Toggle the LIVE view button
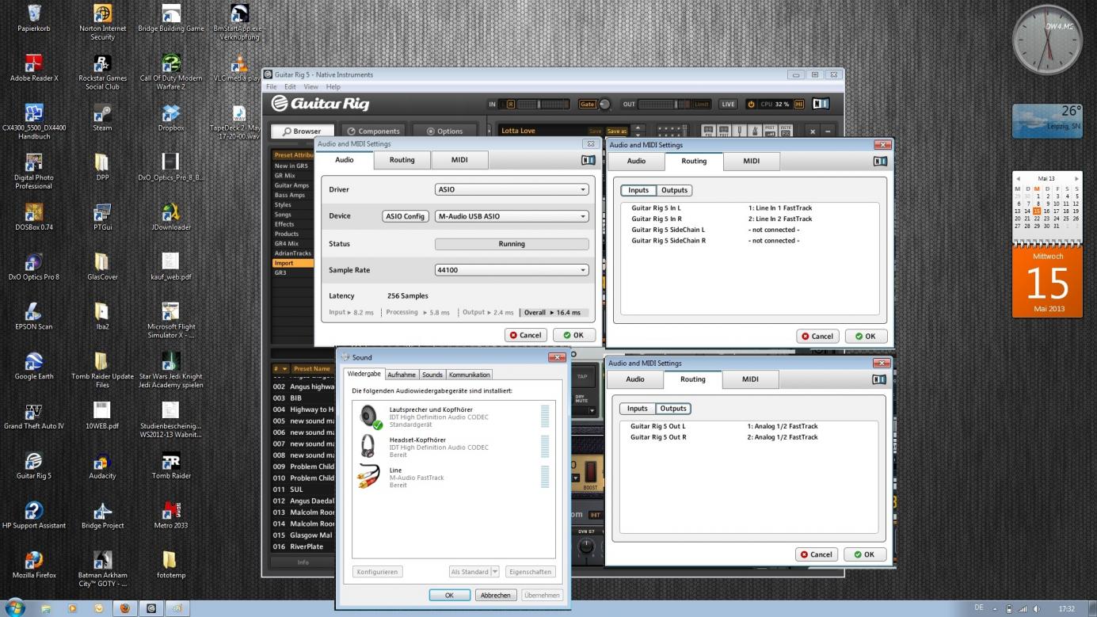This screenshot has height=617, width=1097. coord(728,104)
